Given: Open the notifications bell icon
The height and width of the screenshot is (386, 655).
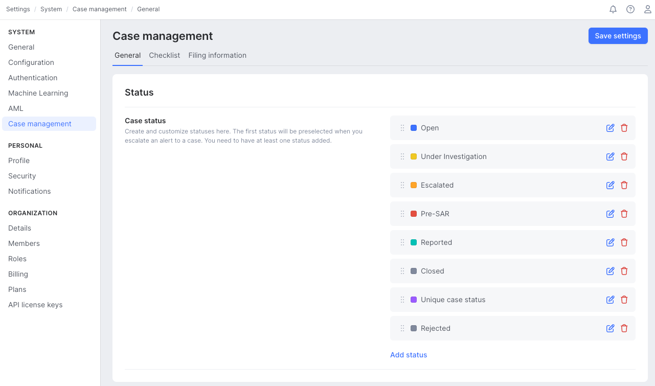Looking at the screenshot, I should (613, 9).
